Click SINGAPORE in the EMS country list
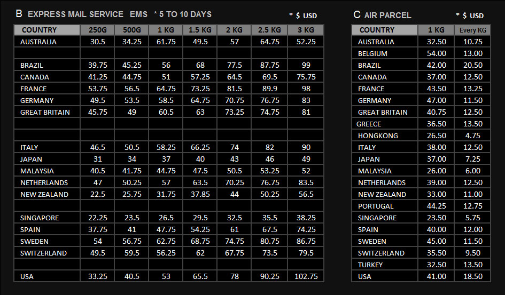Viewport: 505px width, 295px height. [40, 218]
